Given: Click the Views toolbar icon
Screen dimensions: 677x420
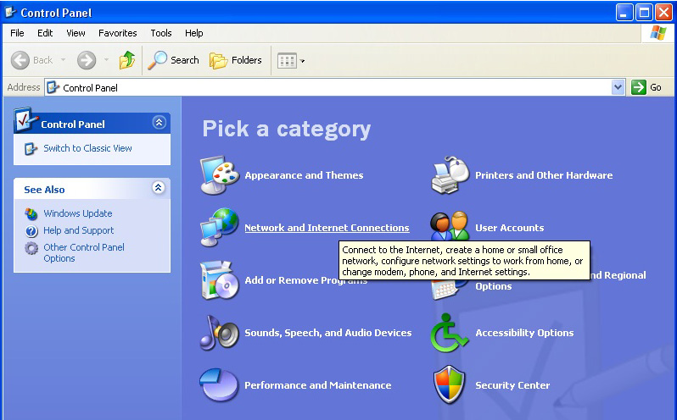Looking at the screenshot, I should coord(287,61).
